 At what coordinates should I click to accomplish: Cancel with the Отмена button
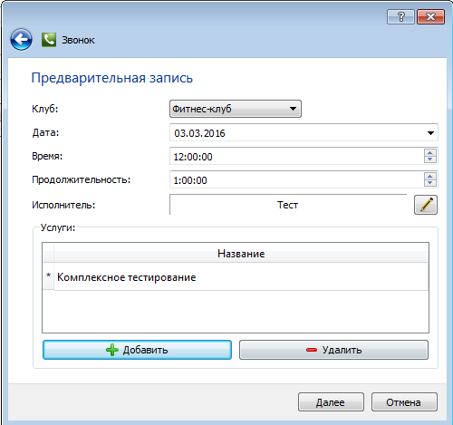click(404, 402)
